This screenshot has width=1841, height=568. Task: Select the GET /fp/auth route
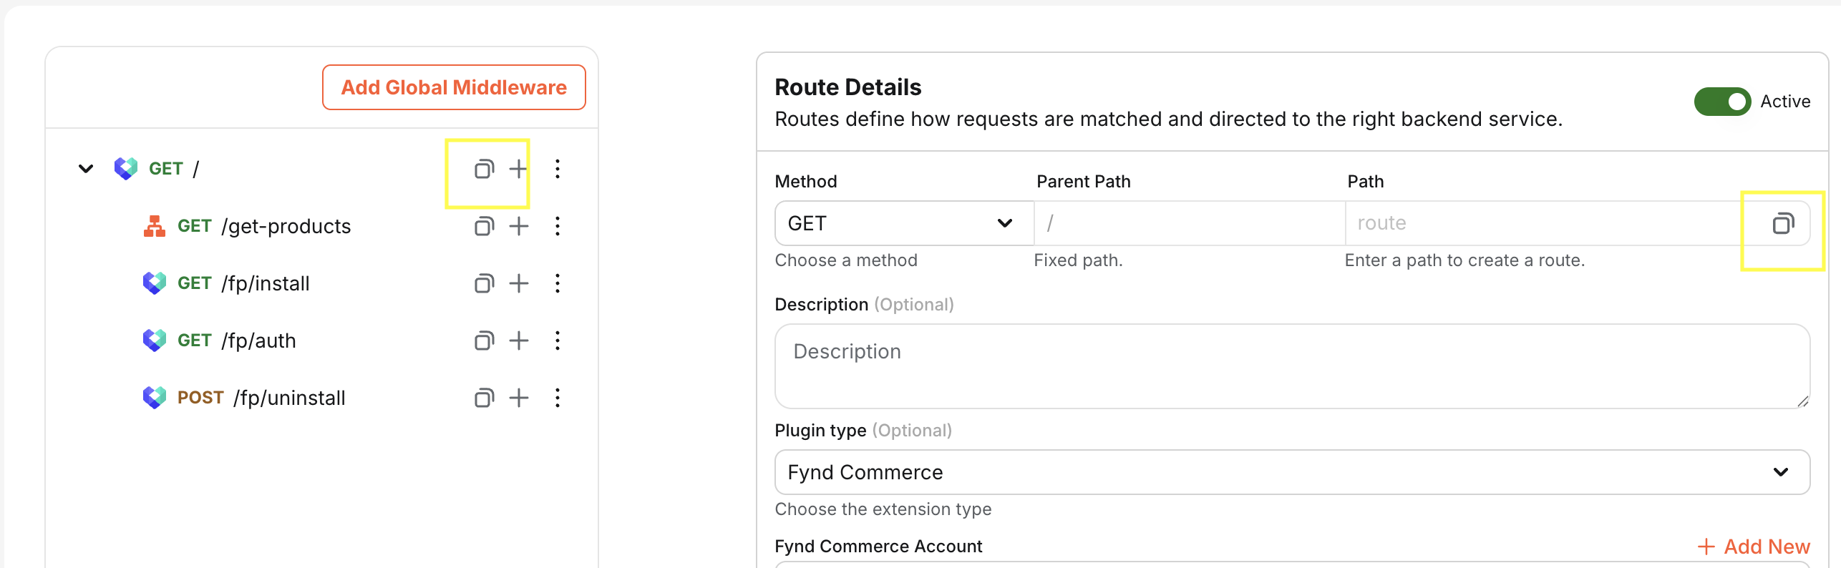(236, 341)
